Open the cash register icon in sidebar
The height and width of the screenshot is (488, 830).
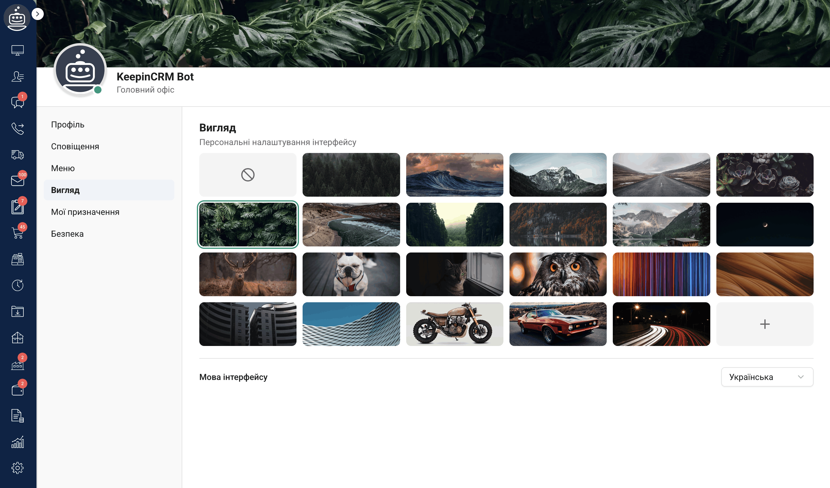click(18, 259)
